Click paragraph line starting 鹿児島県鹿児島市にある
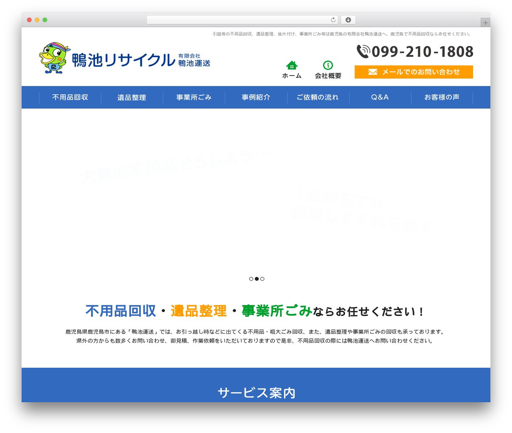512x433 pixels. pyautogui.click(x=255, y=332)
